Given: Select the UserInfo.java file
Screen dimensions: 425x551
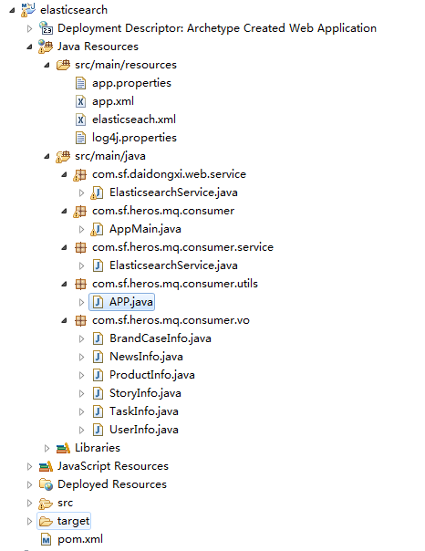Looking at the screenshot, I should click(144, 430).
